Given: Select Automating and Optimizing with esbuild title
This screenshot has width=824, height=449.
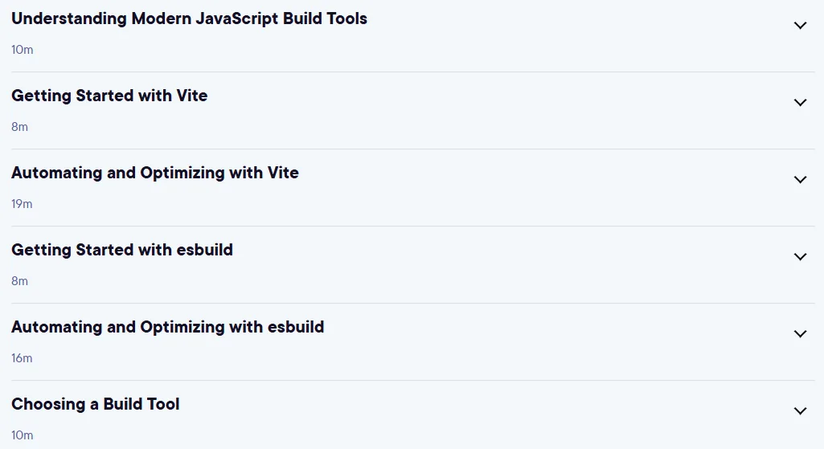Looking at the screenshot, I should pyautogui.click(x=168, y=328).
